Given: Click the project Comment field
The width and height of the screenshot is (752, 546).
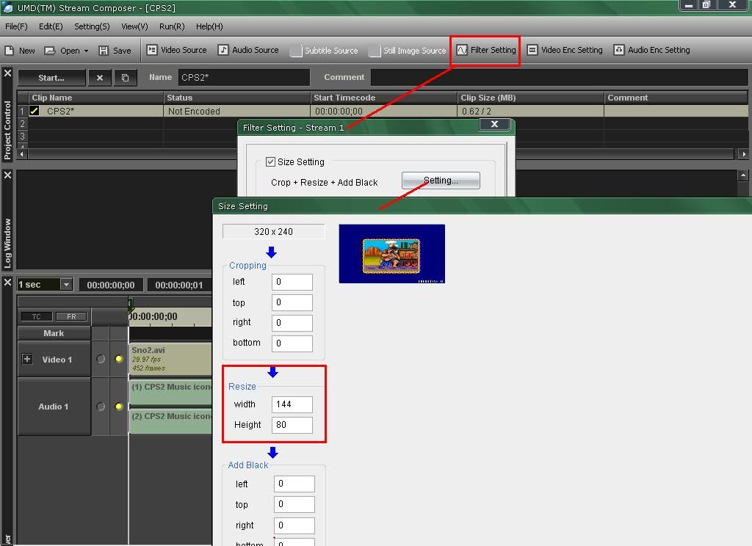Looking at the screenshot, I should click(x=559, y=77).
